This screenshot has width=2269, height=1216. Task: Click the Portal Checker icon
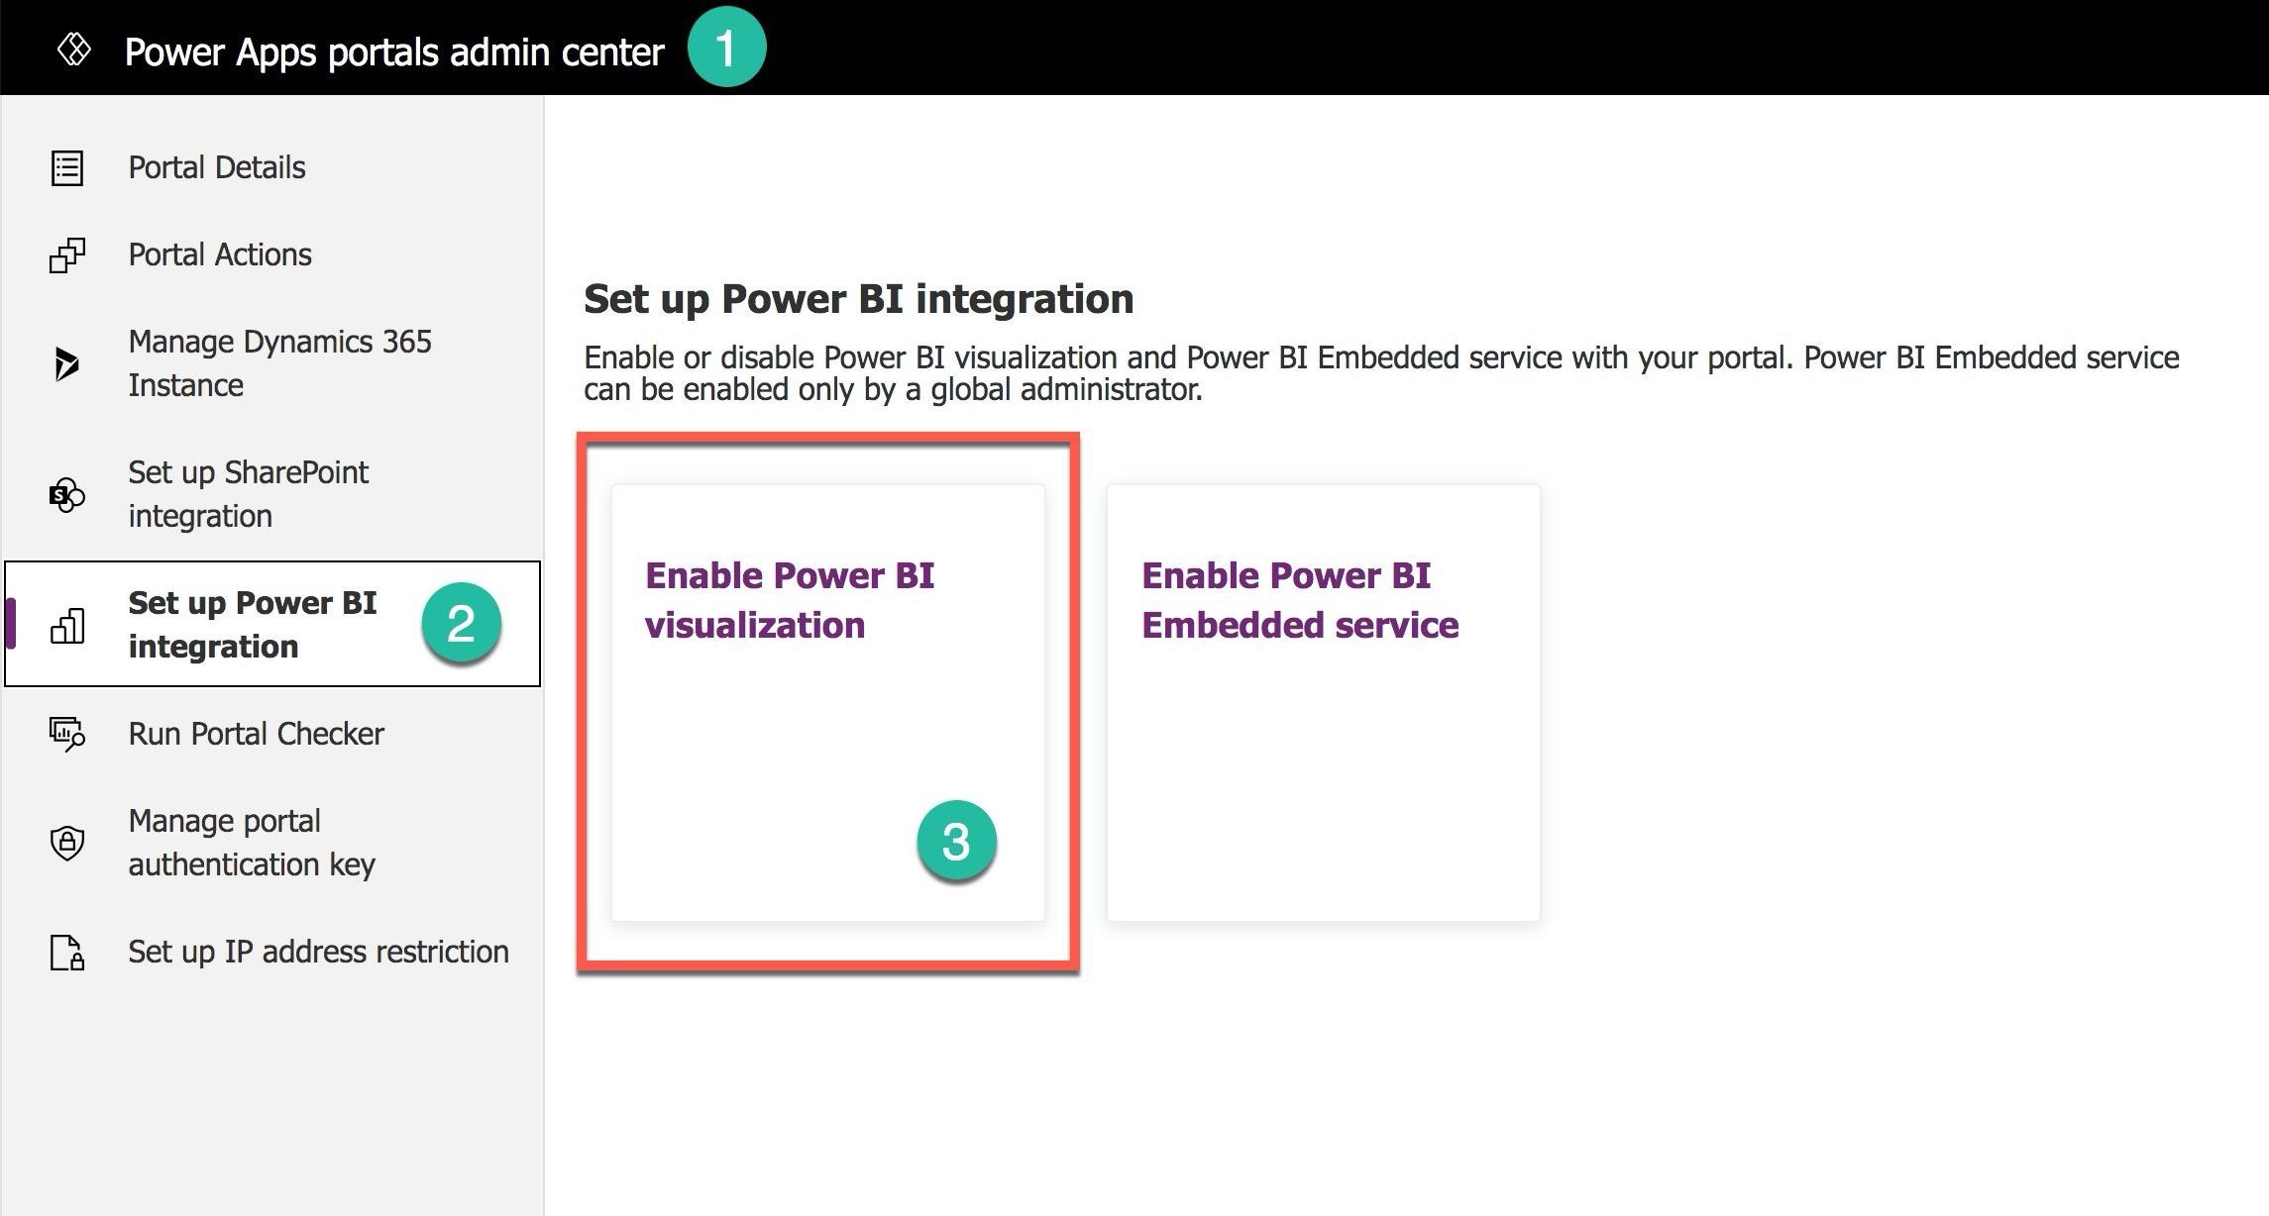pyautogui.click(x=67, y=734)
